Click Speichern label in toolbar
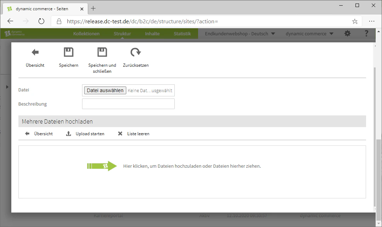This screenshot has height=227, width=382. pos(69,65)
